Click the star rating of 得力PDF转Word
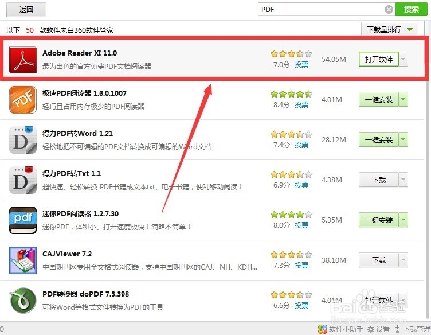This screenshot has width=431, height=335. click(x=291, y=134)
